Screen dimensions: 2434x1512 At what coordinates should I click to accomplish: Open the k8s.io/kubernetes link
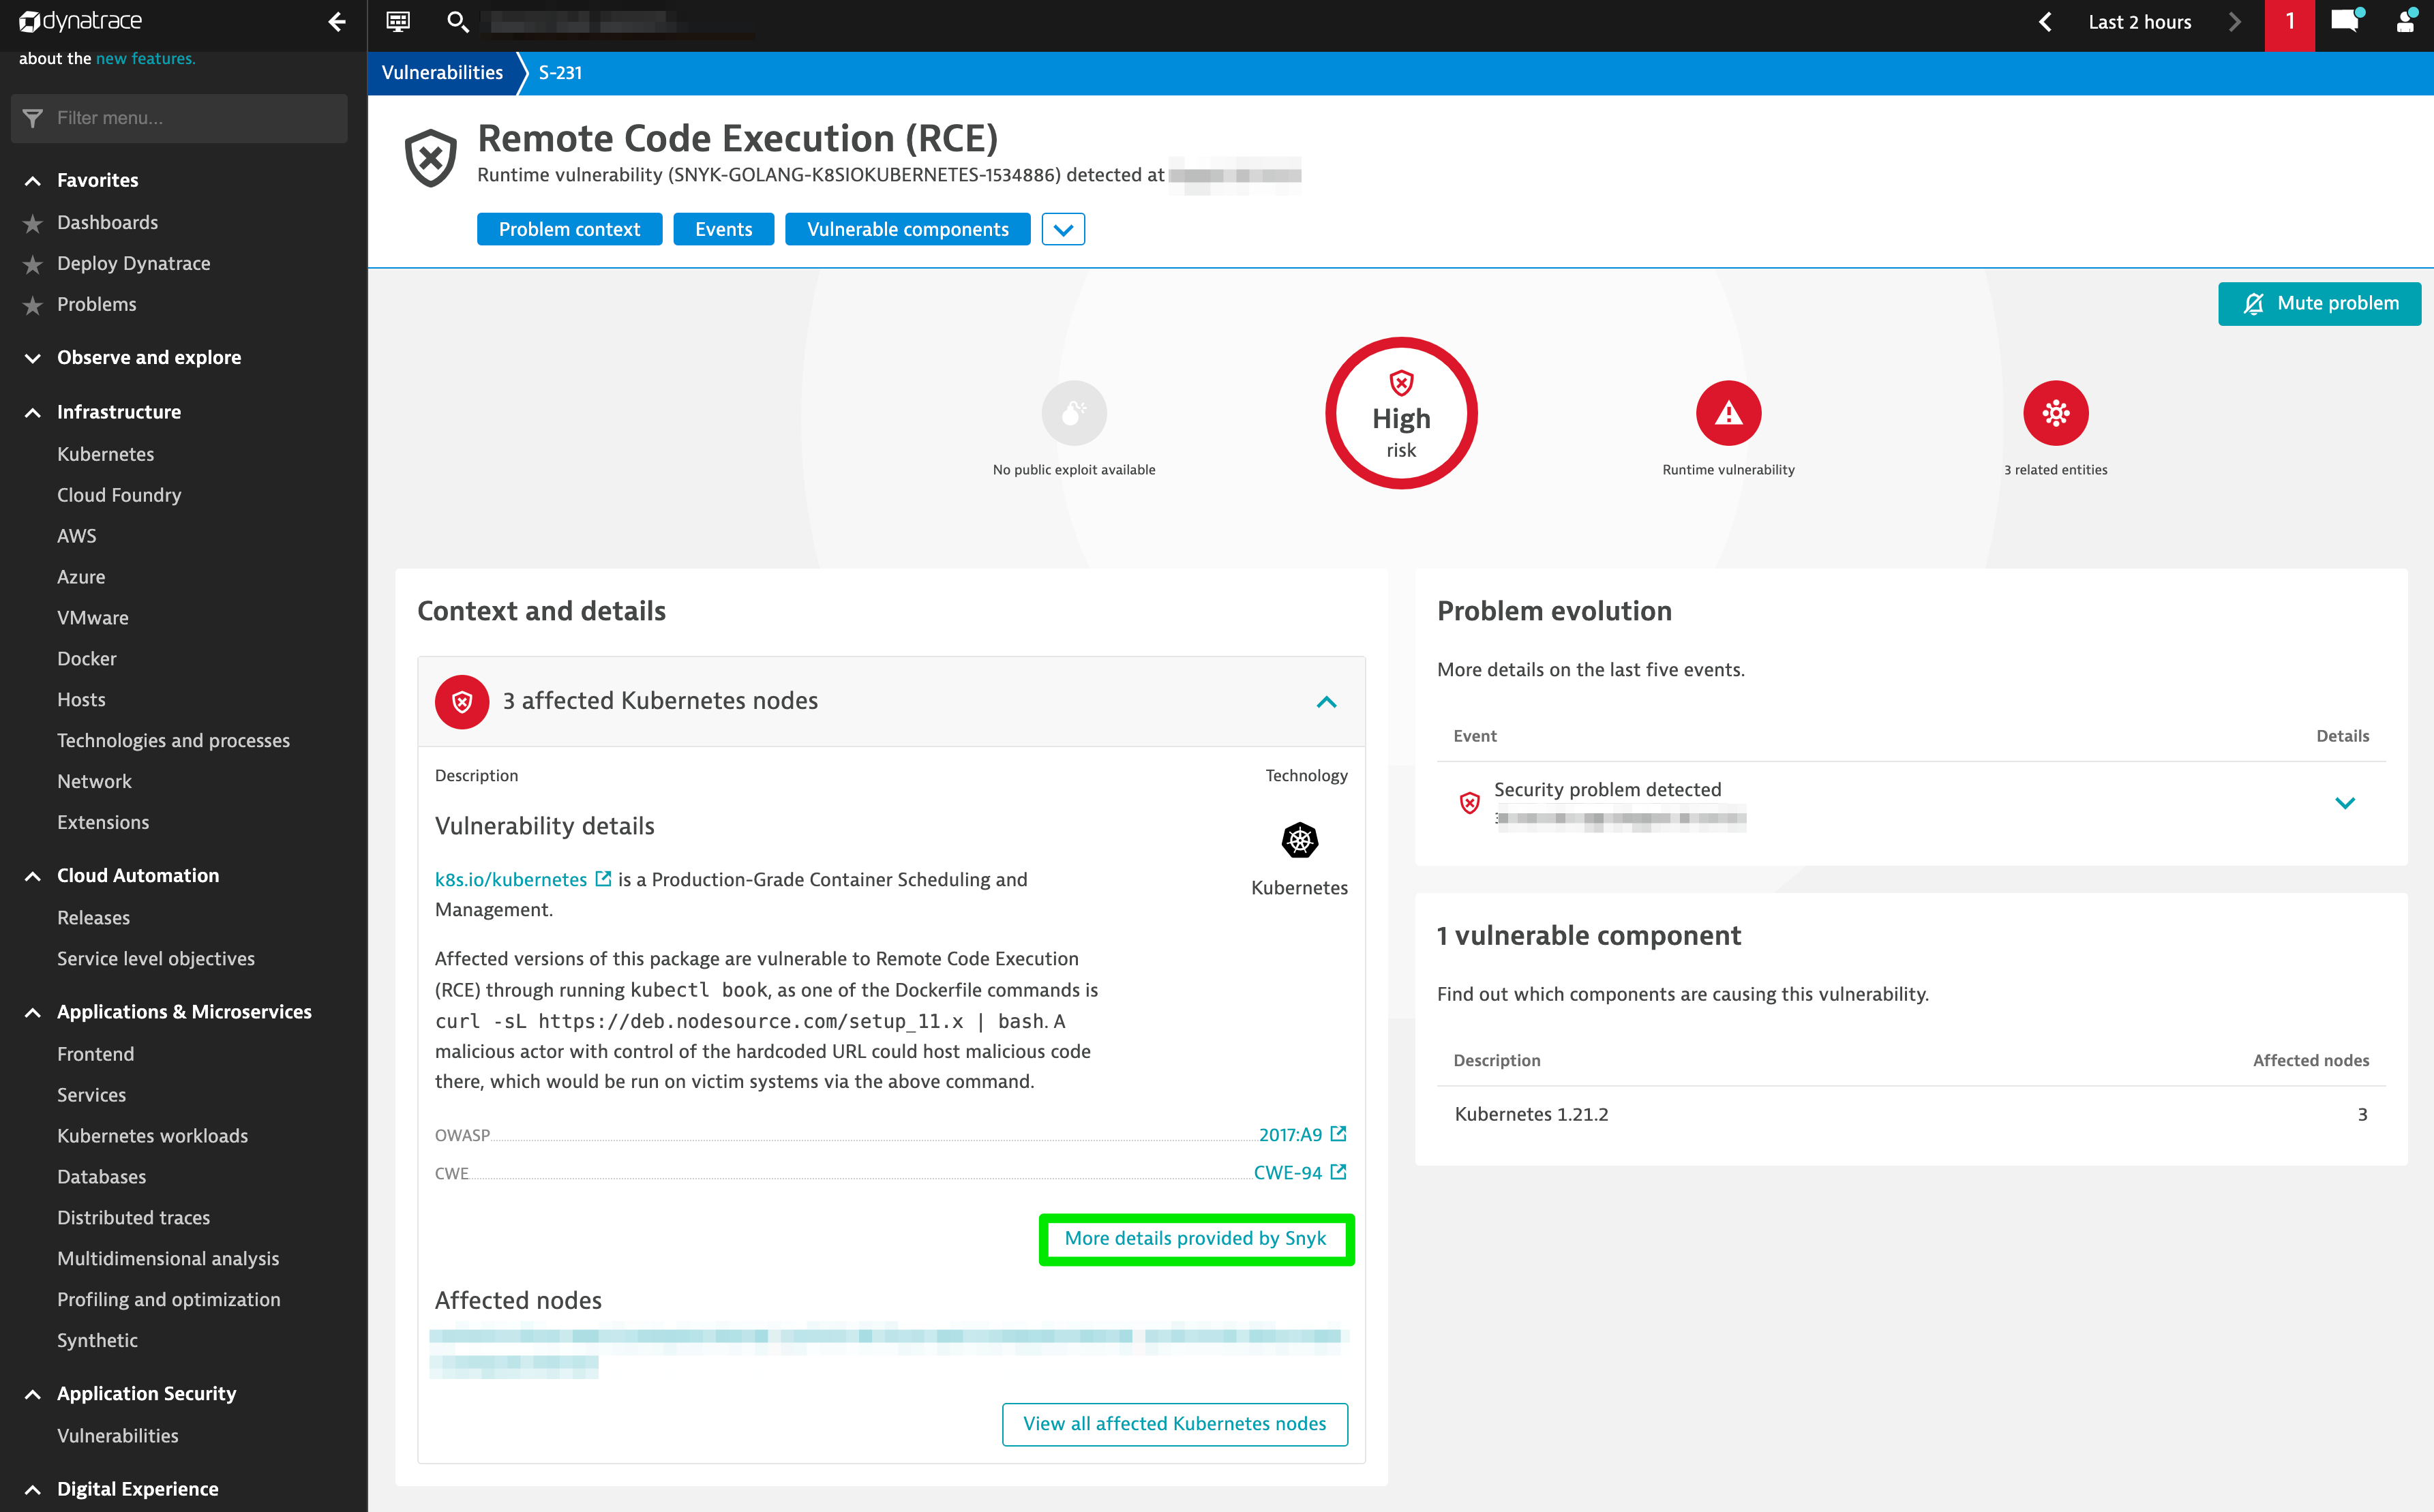click(x=511, y=879)
